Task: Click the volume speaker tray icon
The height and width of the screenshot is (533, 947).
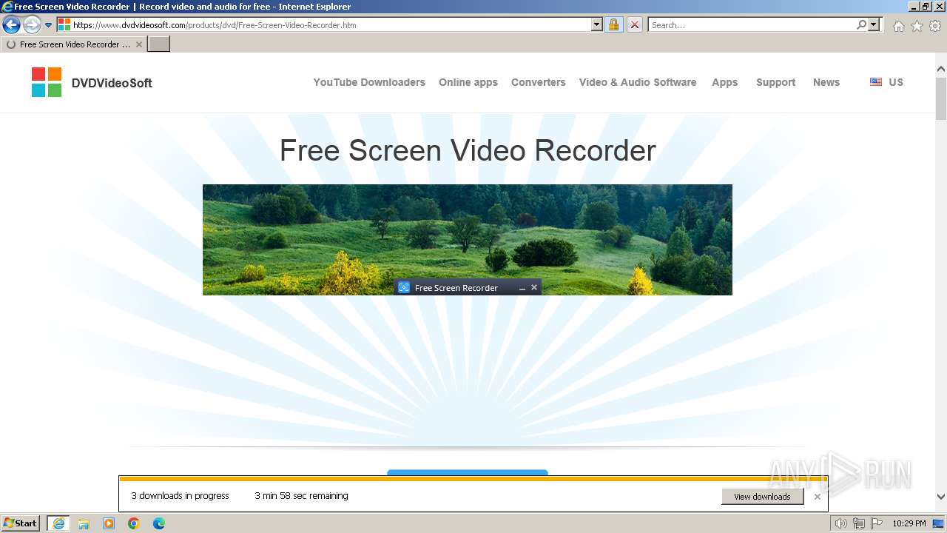Action: [840, 523]
